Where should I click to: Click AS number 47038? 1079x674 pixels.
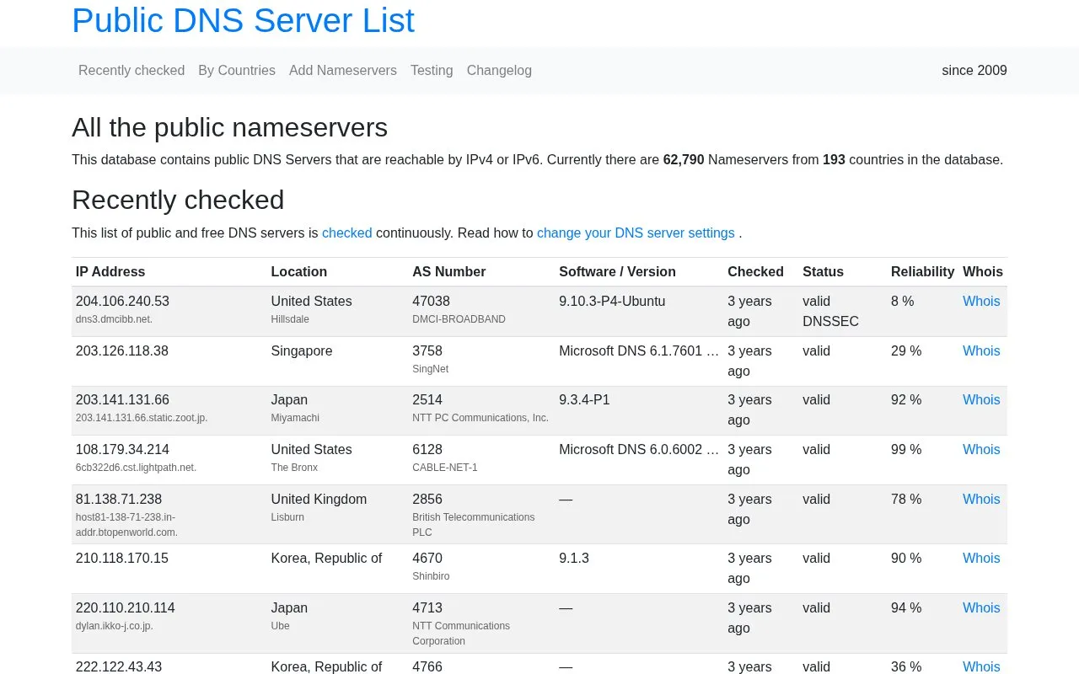(x=432, y=302)
